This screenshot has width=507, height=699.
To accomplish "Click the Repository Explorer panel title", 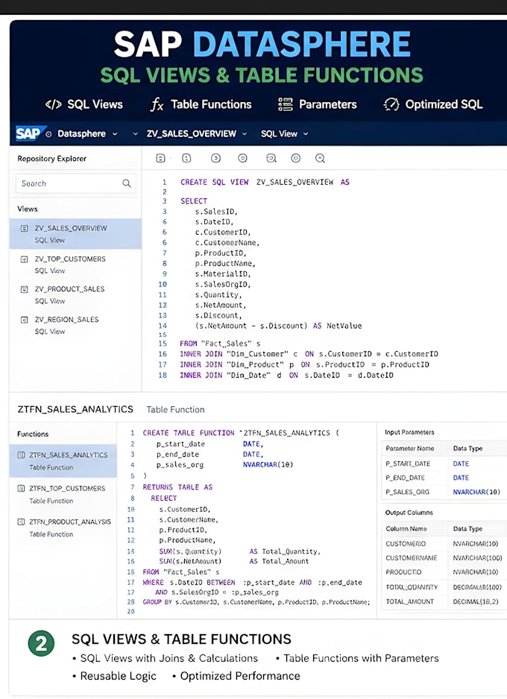I will pyautogui.click(x=51, y=158).
